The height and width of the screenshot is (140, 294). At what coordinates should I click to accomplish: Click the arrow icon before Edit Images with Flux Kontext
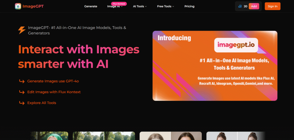[22, 92]
